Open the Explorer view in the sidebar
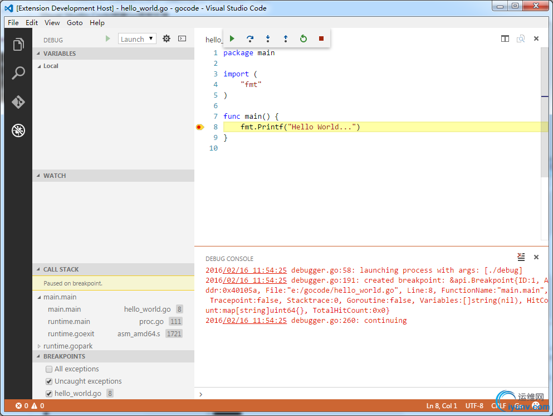 (x=18, y=45)
